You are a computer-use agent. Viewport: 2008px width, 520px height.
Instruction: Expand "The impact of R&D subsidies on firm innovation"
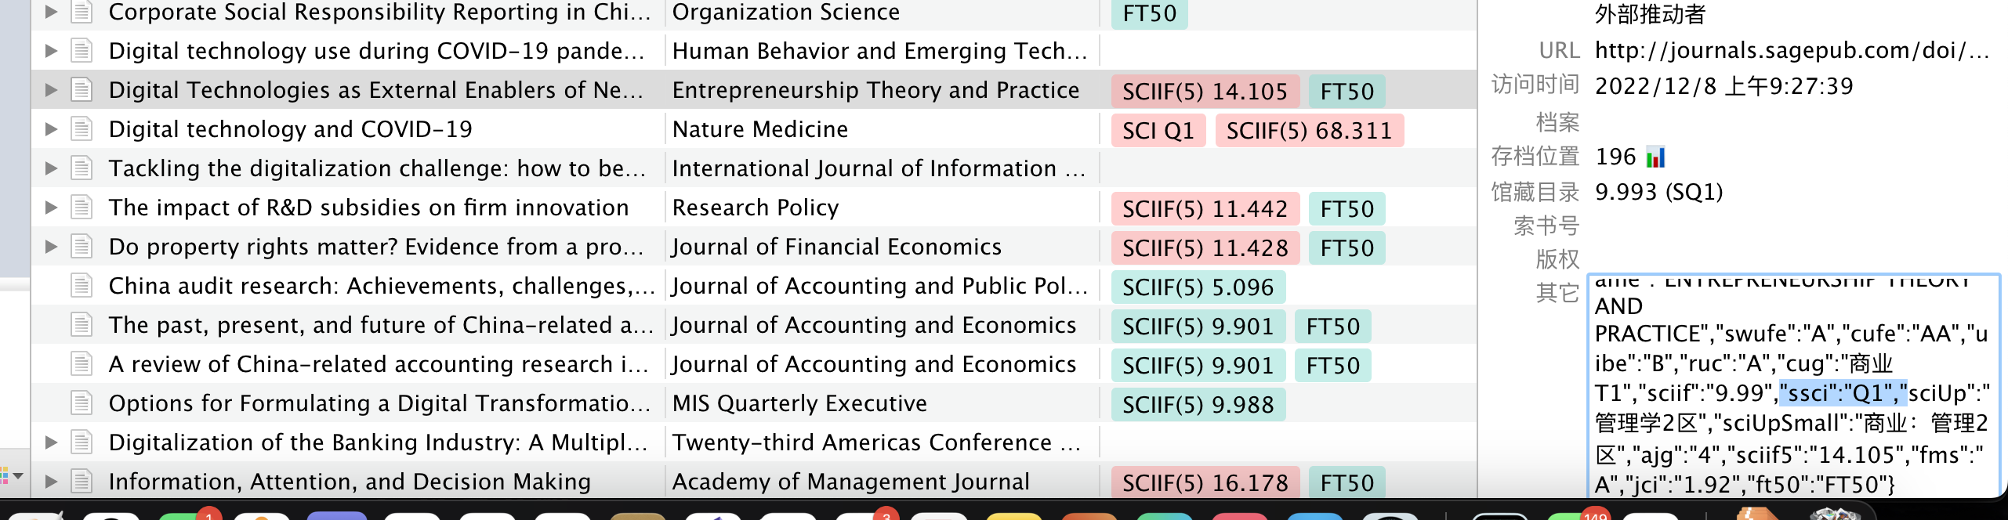(x=51, y=208)
